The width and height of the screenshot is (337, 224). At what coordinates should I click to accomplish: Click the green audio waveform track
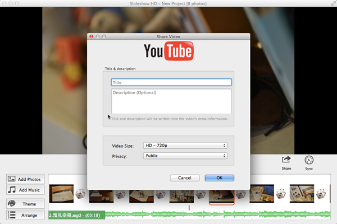tap(218, 214)
